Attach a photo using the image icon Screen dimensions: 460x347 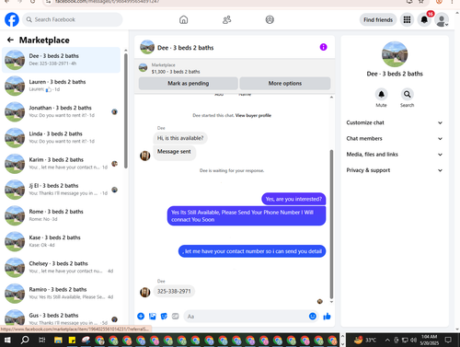[153, 317]
